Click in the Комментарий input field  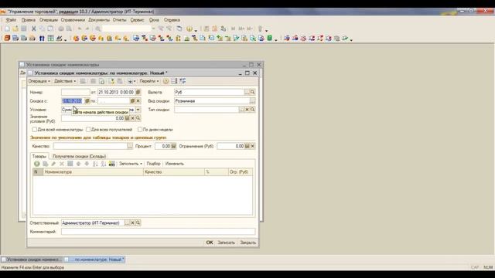pyautogui.click(x=158, y=232)
